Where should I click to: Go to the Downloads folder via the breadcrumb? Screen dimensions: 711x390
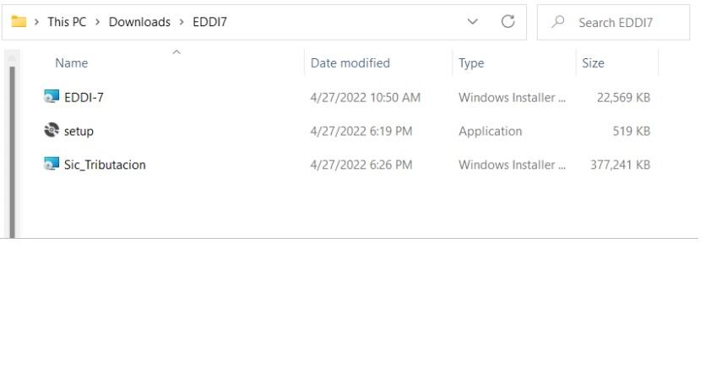139,22
